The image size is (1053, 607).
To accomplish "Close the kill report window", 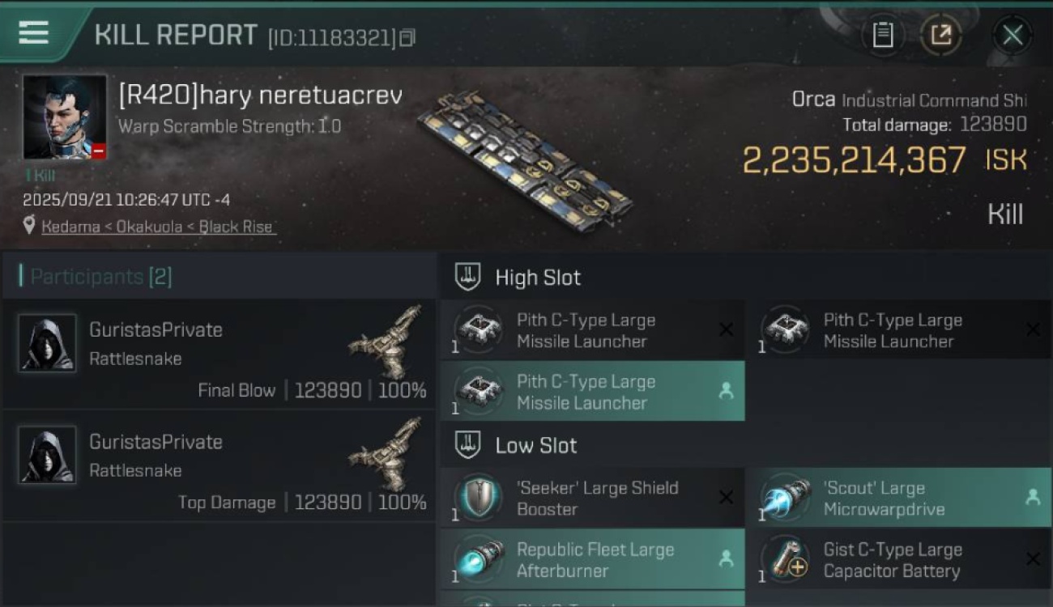I will [1012, 35].
